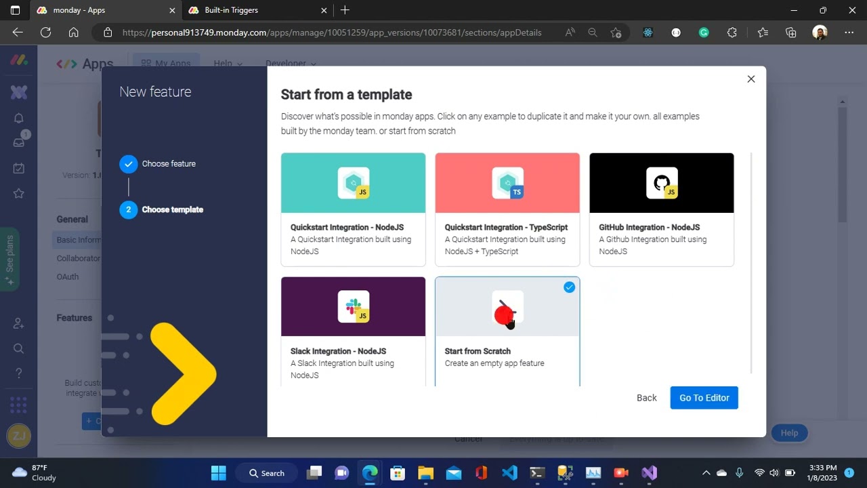The height and width of the screenshot is (488, 867).
Task: Click the NodeJS hexagon icon on Quickstart NodeJS
Action: 354,183
